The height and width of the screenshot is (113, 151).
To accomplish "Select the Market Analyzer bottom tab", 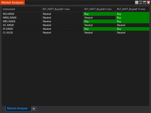I will 18,108.
